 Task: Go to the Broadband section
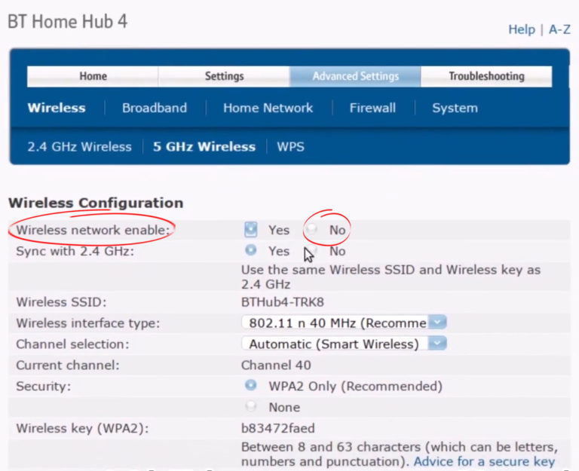[x=155, y=108]
